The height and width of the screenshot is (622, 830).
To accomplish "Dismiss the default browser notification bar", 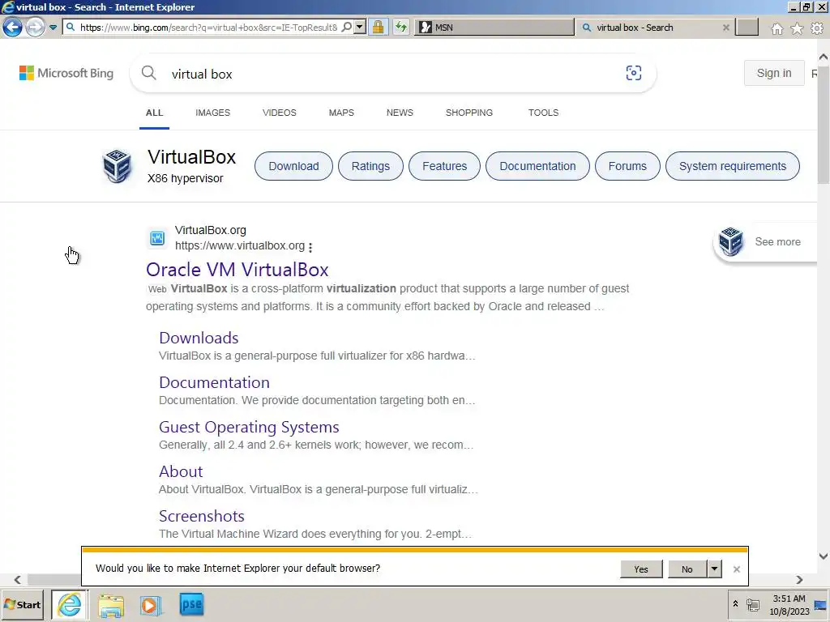I will (736, 569).
